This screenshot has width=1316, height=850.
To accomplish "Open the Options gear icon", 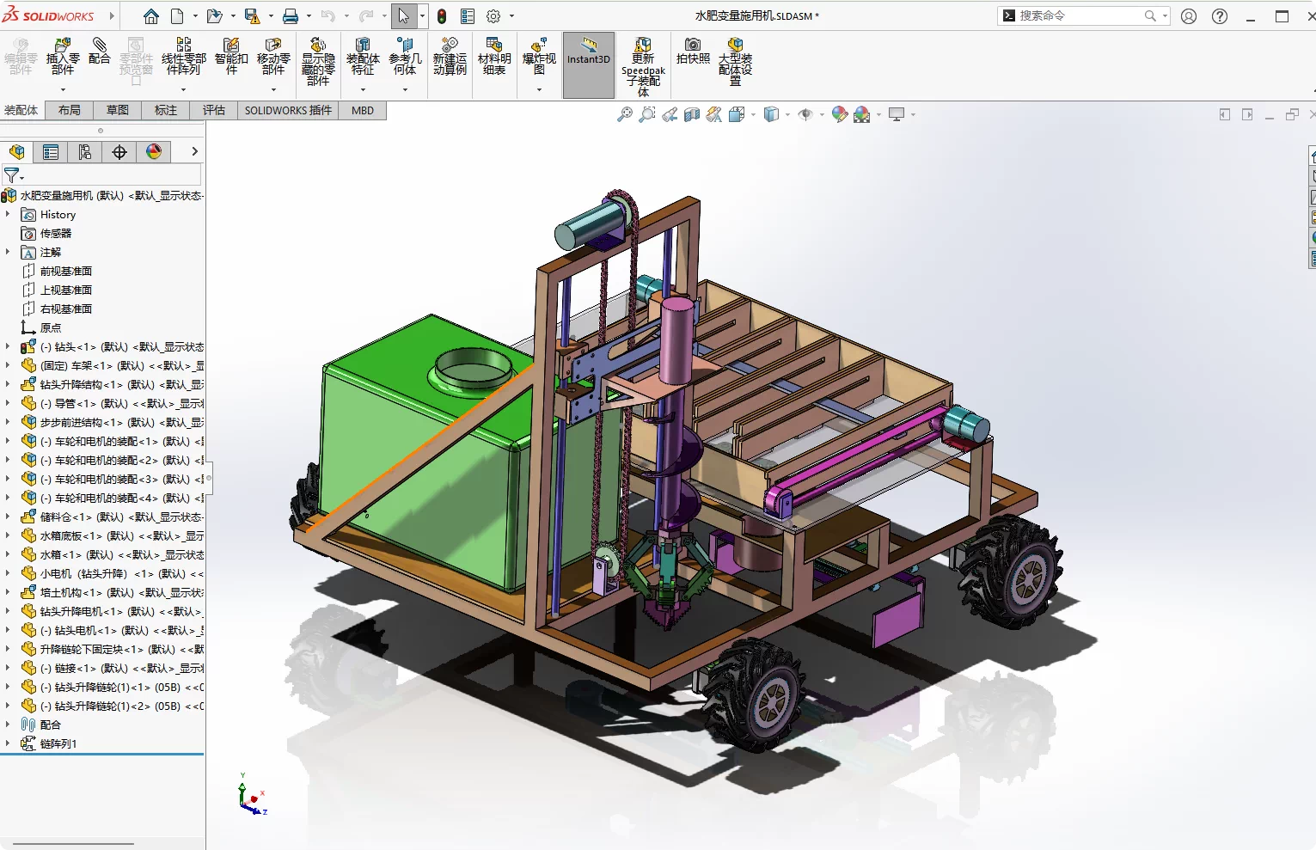I will [493, 16].
